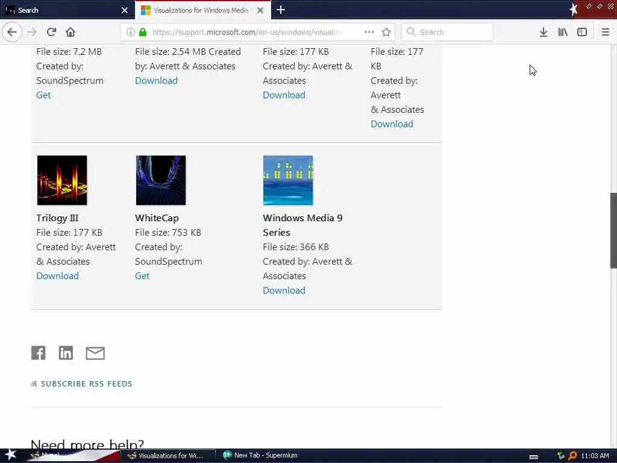The width and height of the screenshot is (617, 463).
Task: Click the Windows Media 9 Series heading
Action: point(302,225)
